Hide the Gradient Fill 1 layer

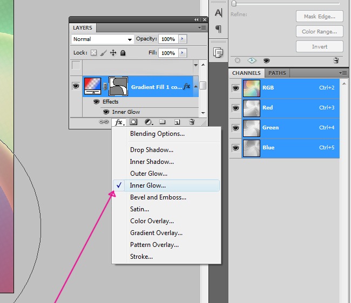click(76, 86)
